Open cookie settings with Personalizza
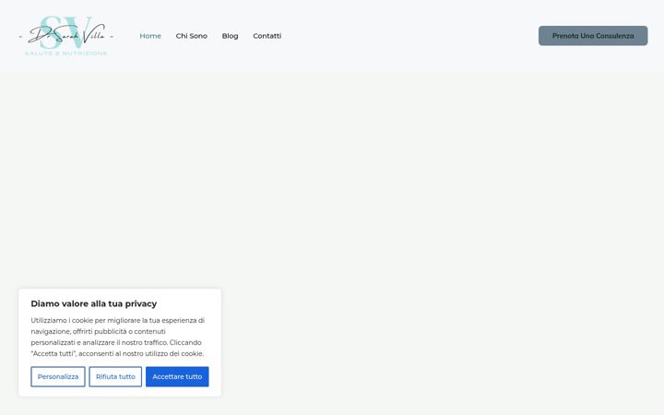The width and height of the screenshot is (664, 415). coord(58,376)
